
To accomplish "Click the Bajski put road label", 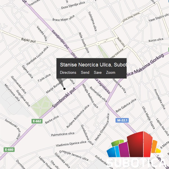I will [28, 40].
